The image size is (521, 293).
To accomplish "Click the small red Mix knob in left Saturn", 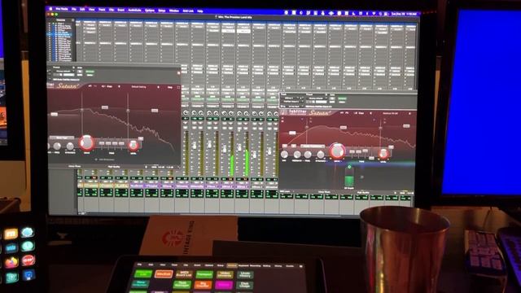I will (x=134, y=146).
